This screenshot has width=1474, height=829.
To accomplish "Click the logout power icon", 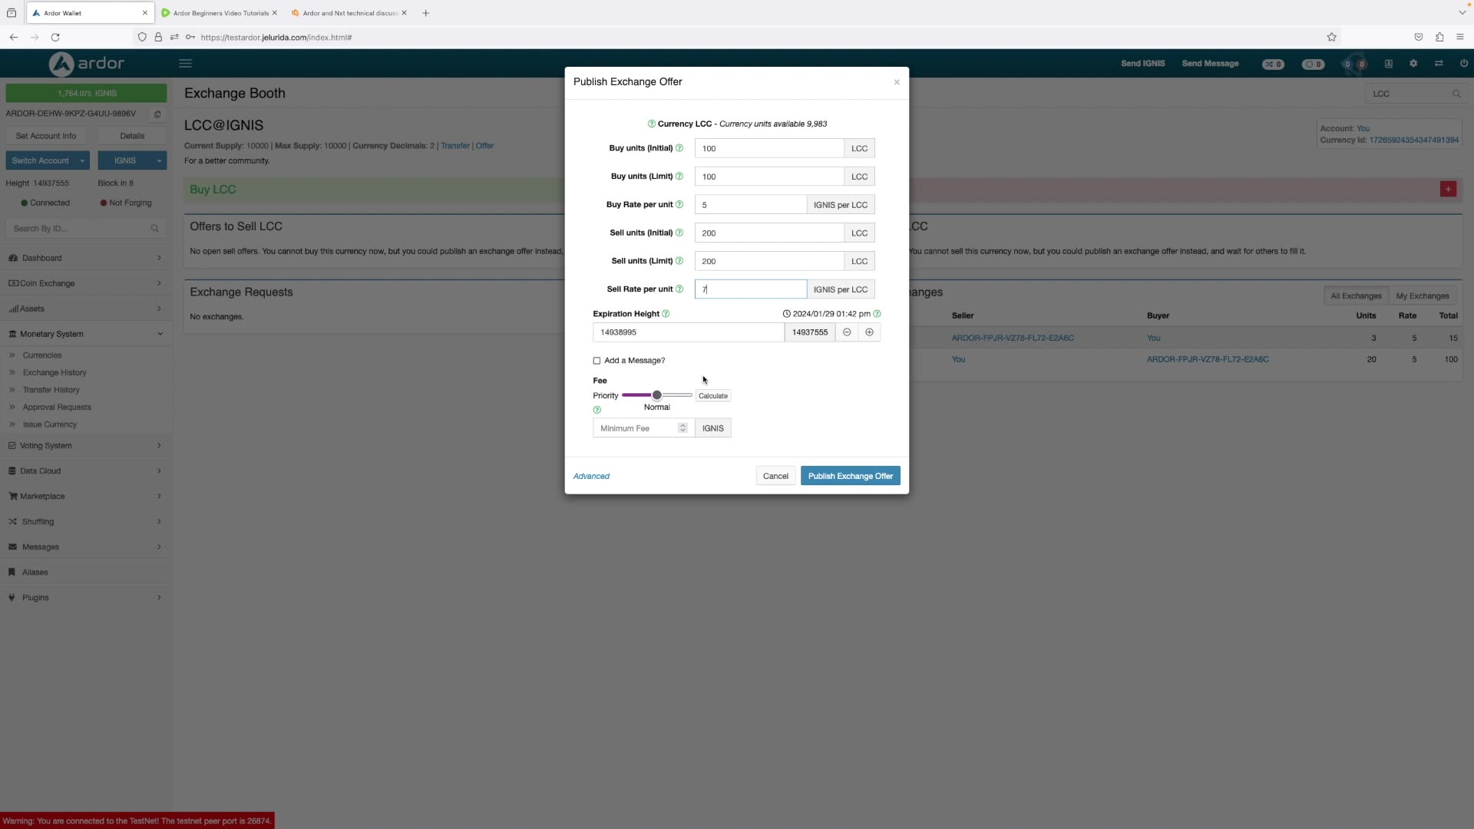I will tap(1463, 63).
